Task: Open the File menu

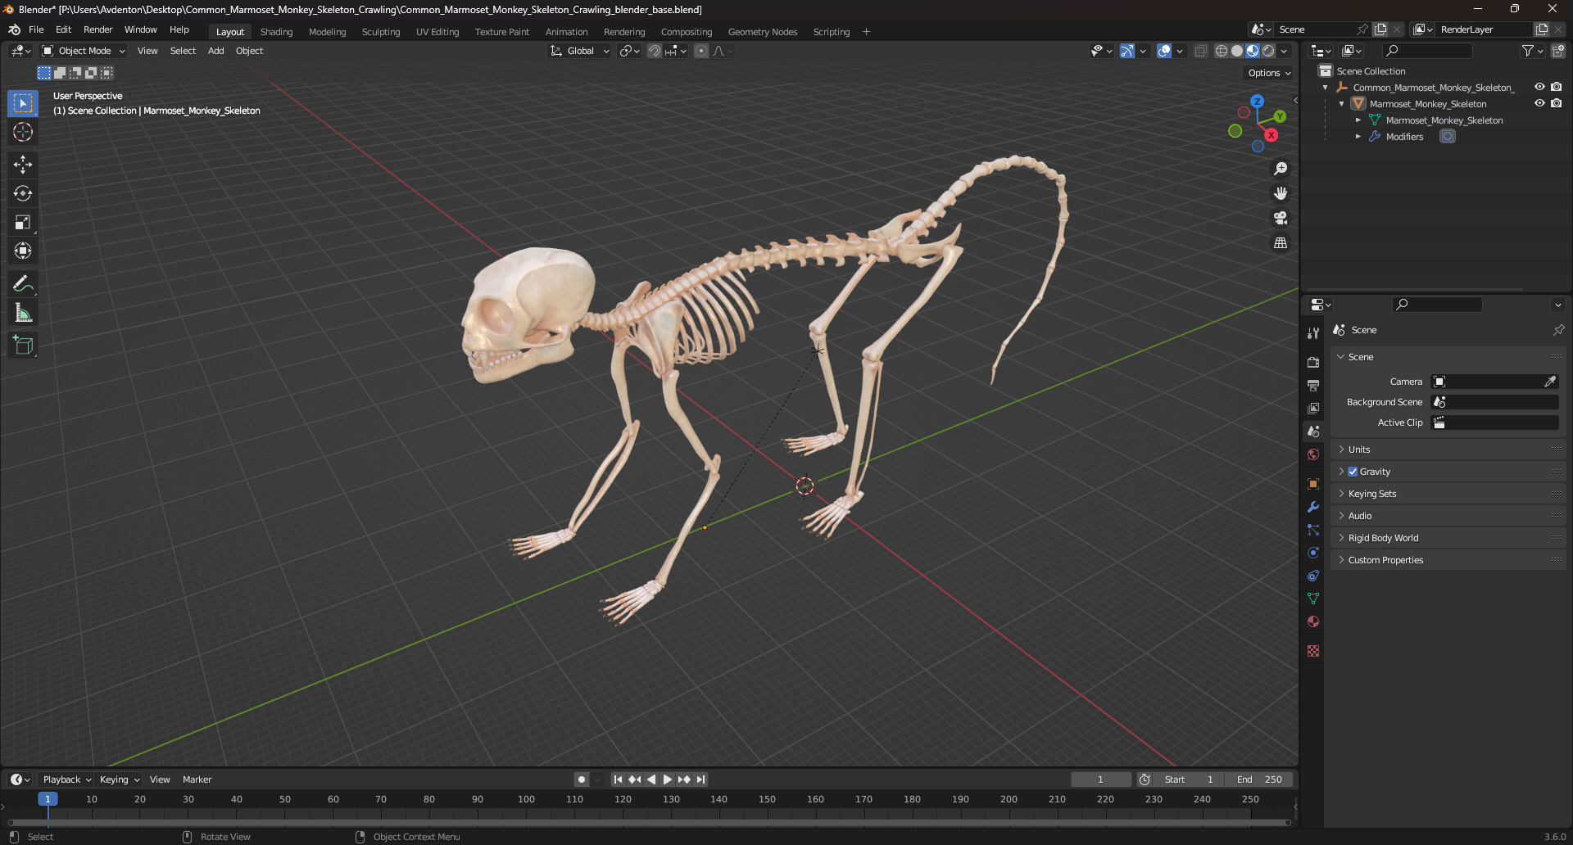Action: 36,29
